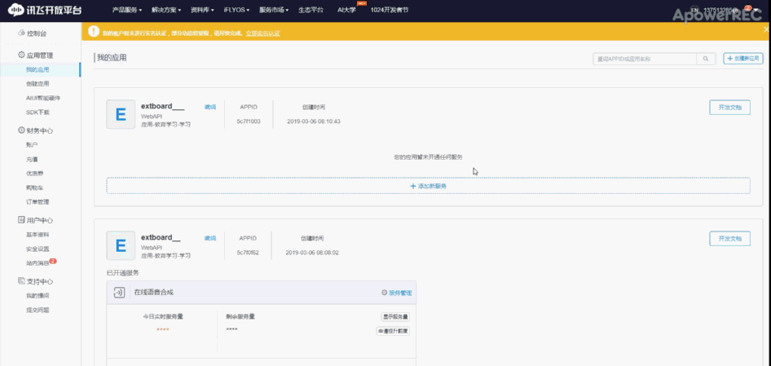Image resolution: width=771 pixels, height=366 pixels.
Task: Switch language with the EN icon
Action: tap(694, 10)
